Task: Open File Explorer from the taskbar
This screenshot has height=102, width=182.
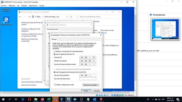Action: pos(36,99)
